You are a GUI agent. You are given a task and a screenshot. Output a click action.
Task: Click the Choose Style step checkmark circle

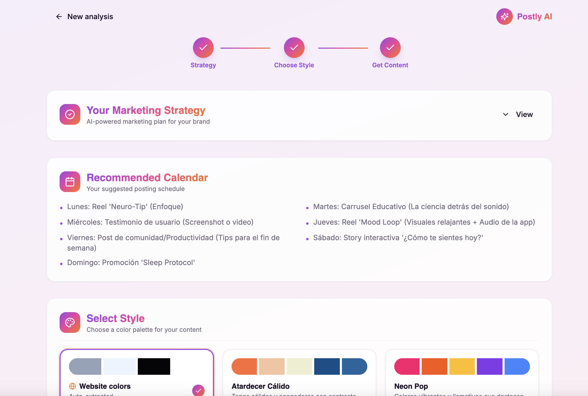pos(294,48)
